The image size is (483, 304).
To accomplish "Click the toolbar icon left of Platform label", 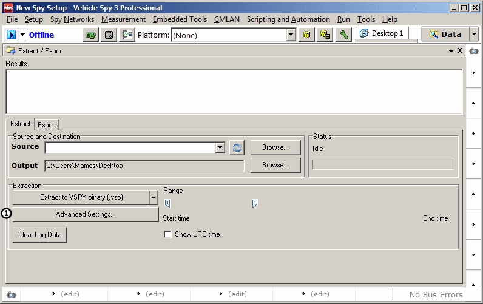I will coord(127,35).
